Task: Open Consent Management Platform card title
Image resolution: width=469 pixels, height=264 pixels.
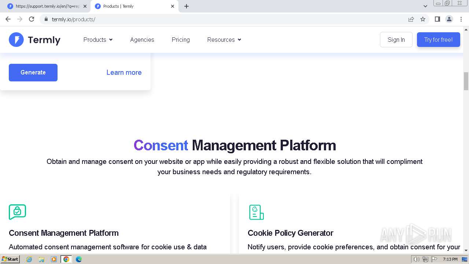Action: 64,233
